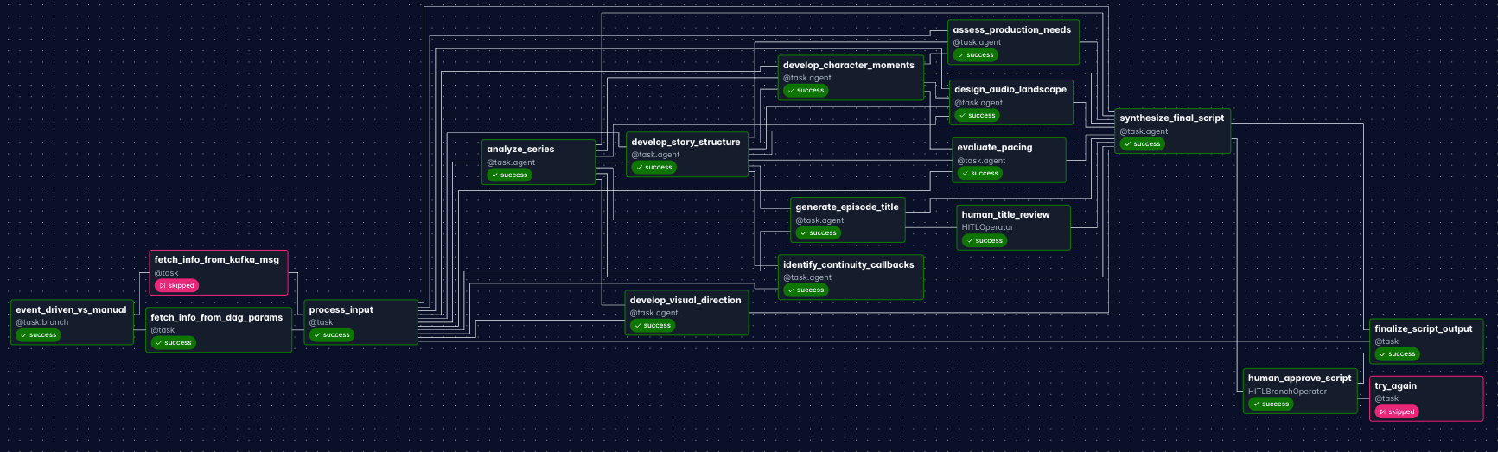Screen dimensions: 1498x452
Task: Click success badge on human_approve_script node
Action: [x=1271, y=404]
